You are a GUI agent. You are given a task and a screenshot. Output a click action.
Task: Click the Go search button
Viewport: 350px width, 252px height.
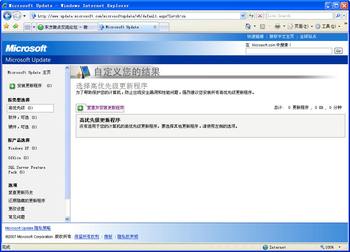coord(338,51)
